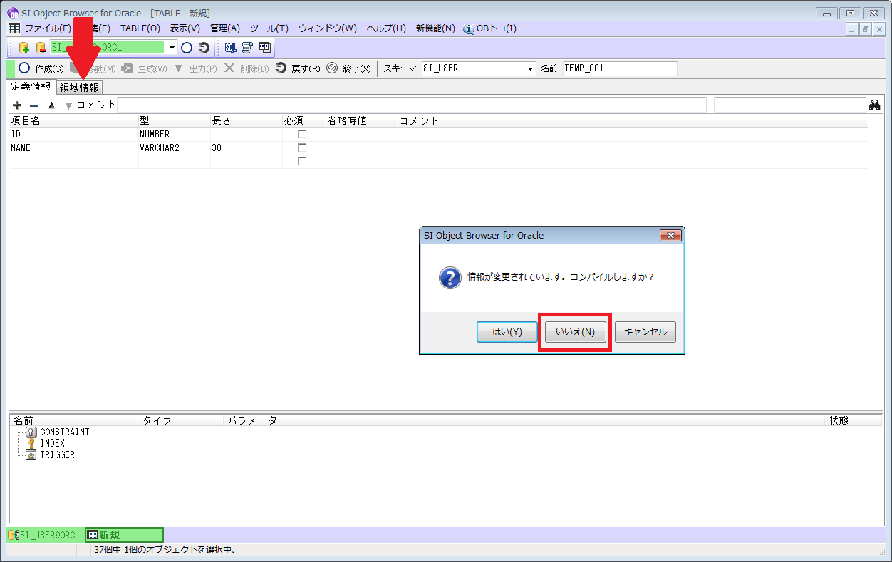This screenshot has height=562, width=892.
Task: Click the table icon left of ファイル menu
Action: pyautogui.click(x=14, y=28)
